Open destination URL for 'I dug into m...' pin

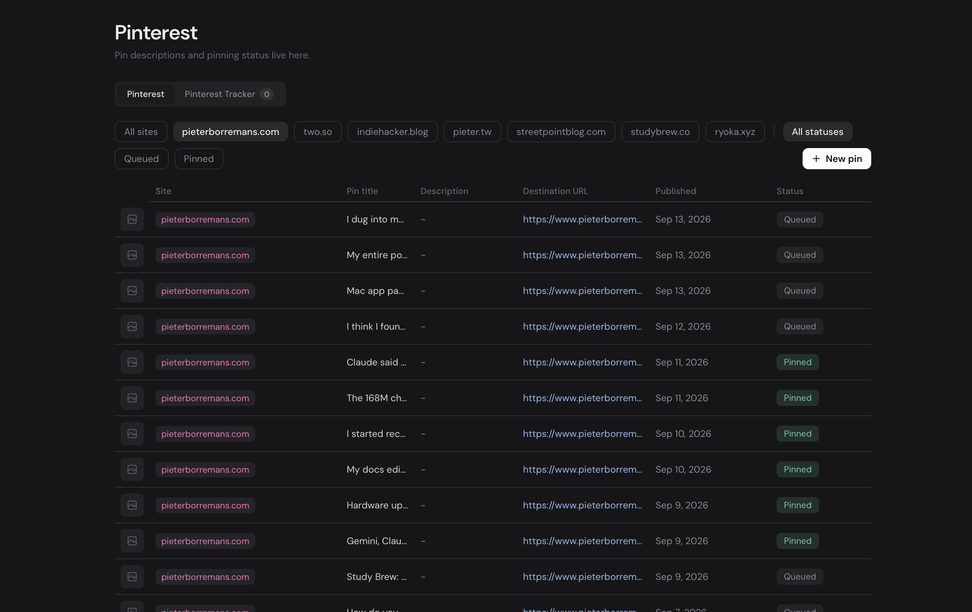(582, 219)
